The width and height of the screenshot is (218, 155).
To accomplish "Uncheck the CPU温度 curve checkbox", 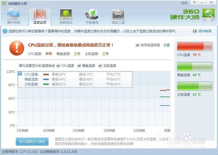I will [58, 66].
